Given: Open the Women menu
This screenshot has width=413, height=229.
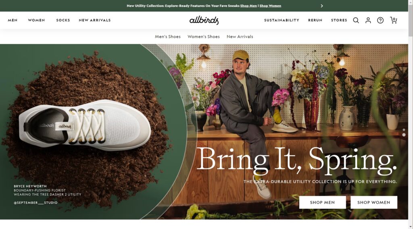Looking at the screenshot, I should point(36,20).
